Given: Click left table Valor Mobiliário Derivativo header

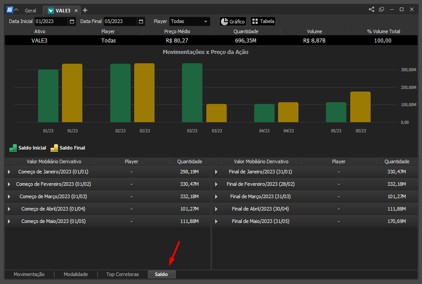Looking at the screenshot, I should pos(54,161).
